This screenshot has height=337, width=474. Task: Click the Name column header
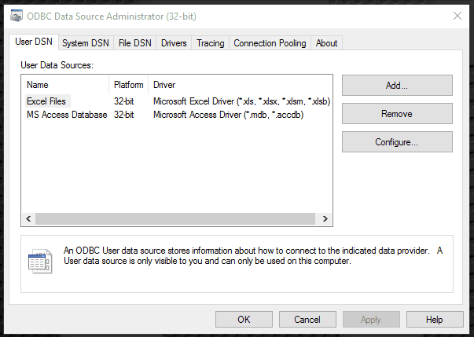tap(65, 85)
